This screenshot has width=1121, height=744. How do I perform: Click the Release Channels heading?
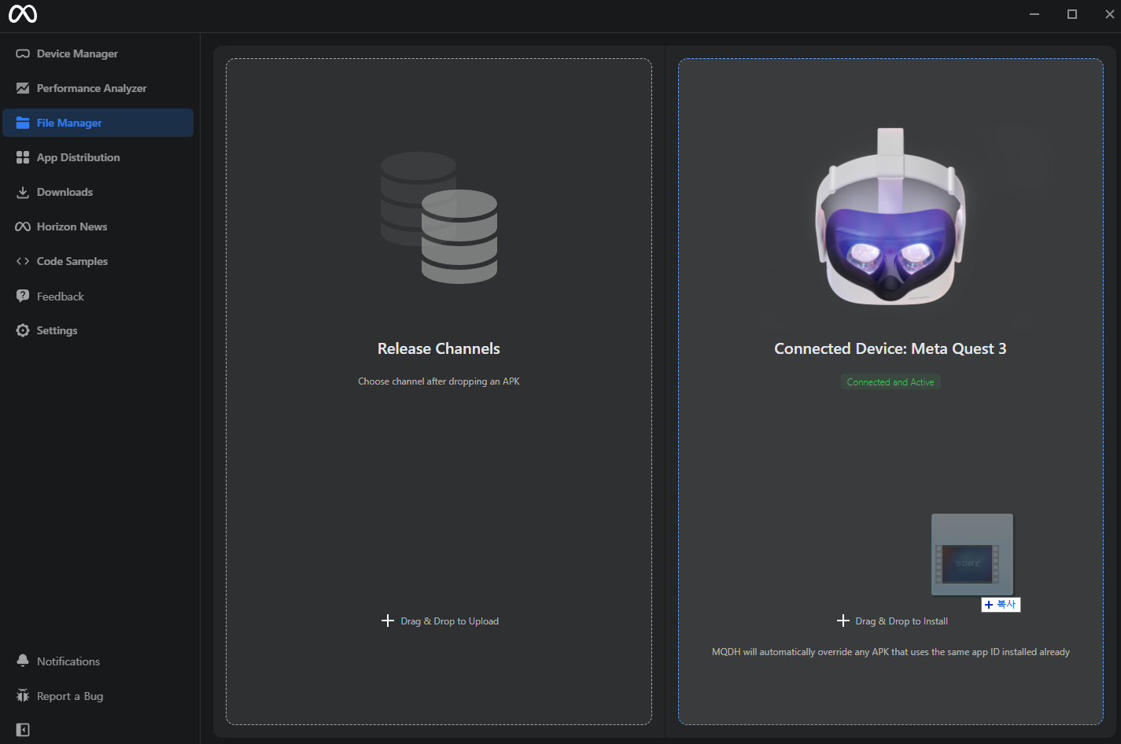coord(439,348)
